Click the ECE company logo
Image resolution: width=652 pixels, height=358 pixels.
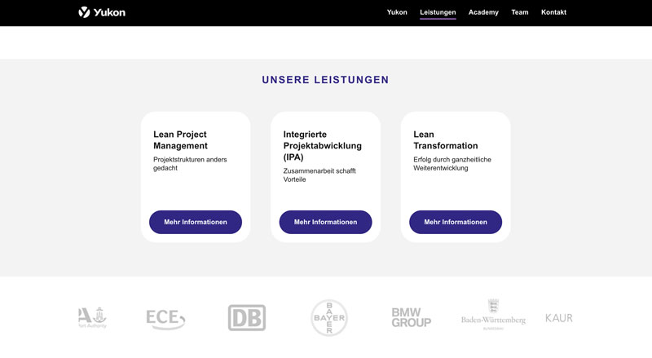(165, 319)
